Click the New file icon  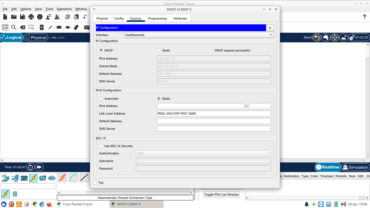point(5,17)
